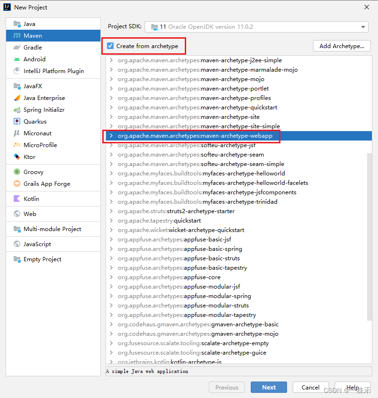Click the Groovy G icon
Screen dimensions: 378x398
pos(17,172)
